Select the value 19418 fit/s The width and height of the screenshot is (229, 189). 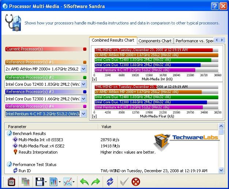[110, 146]
